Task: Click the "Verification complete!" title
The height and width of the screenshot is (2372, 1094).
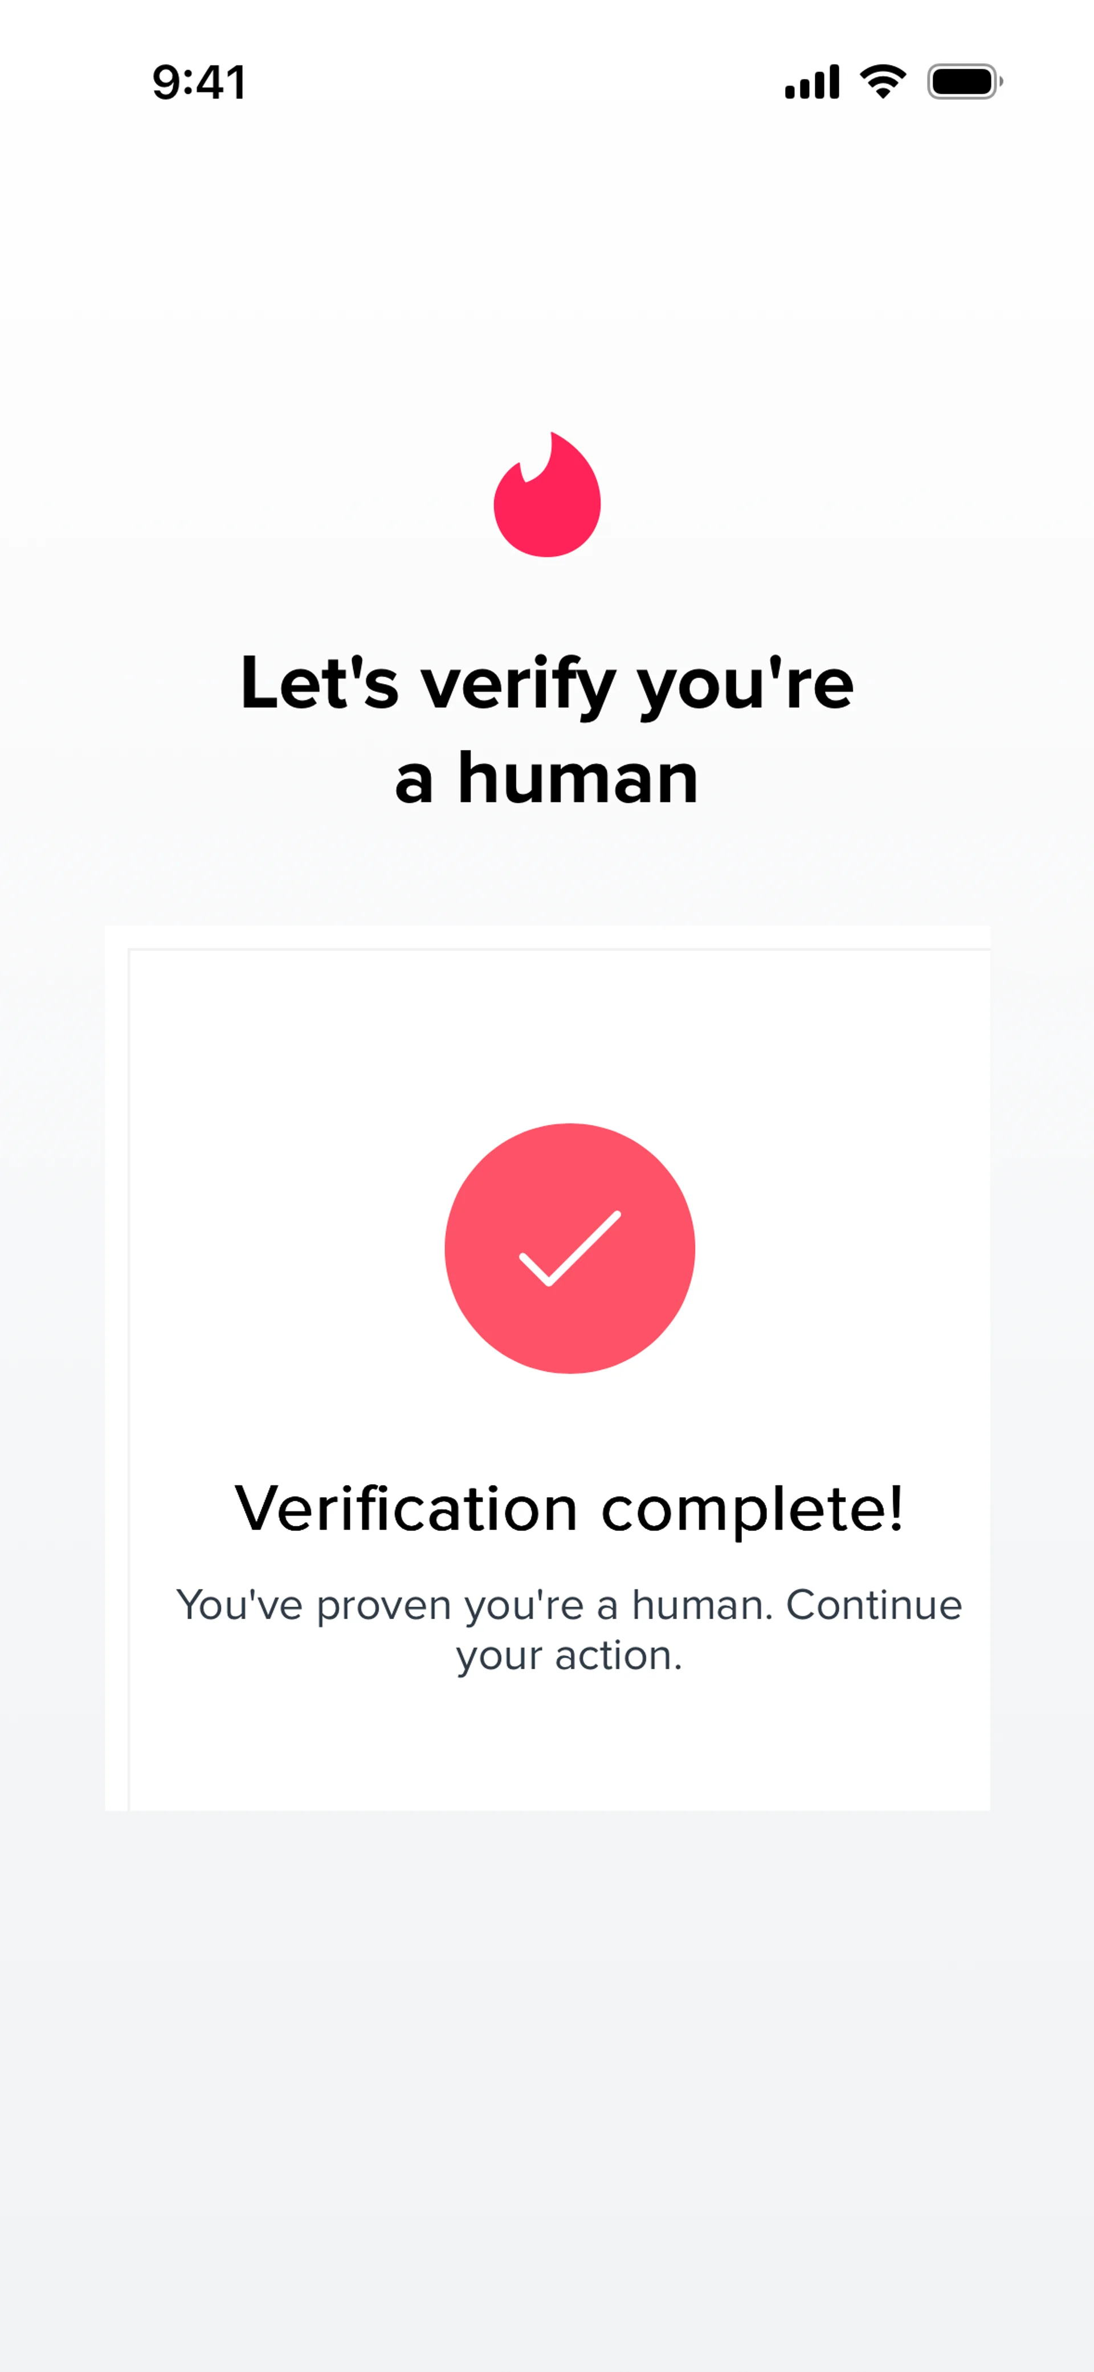Action: coord(569,1509)
